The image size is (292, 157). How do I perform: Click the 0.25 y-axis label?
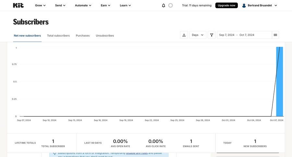pos(14,99)
